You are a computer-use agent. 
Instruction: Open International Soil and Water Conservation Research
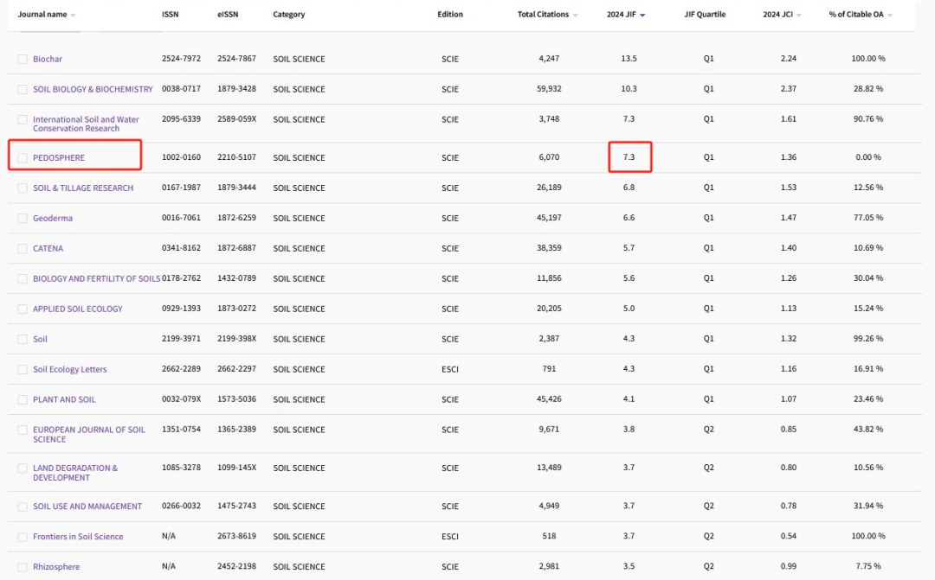(x=86, y=124)
